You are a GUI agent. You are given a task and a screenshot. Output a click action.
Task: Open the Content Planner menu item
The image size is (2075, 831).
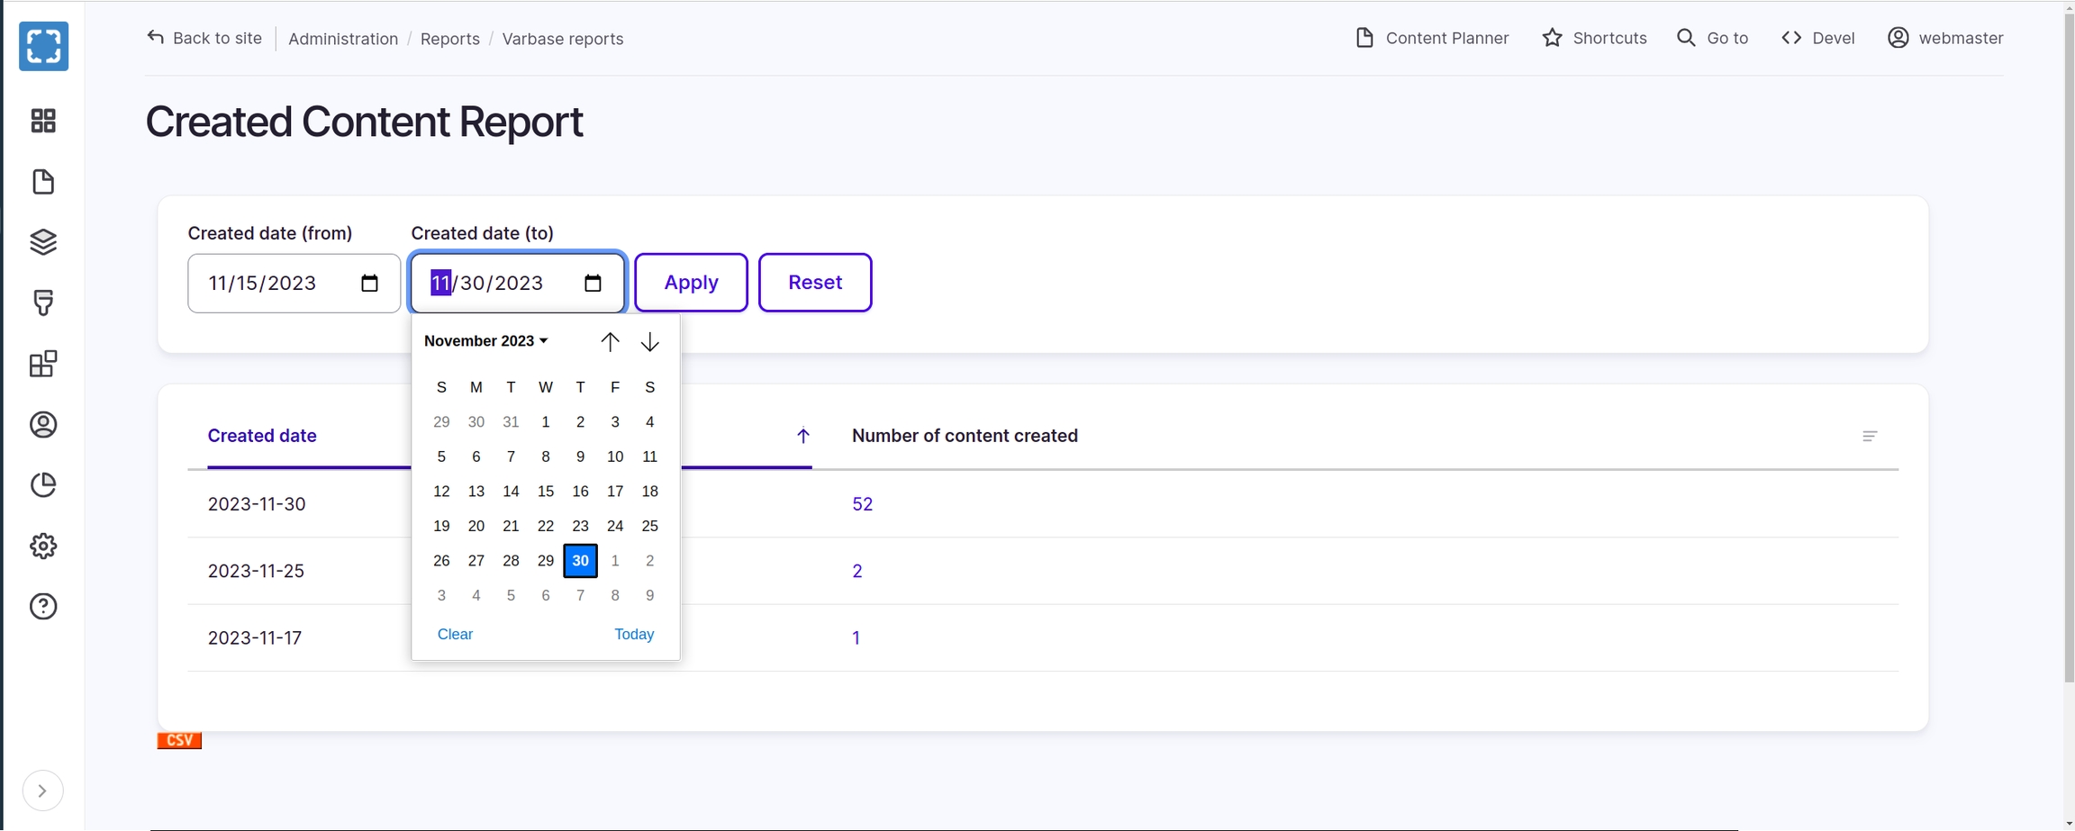click(1432, 38)
